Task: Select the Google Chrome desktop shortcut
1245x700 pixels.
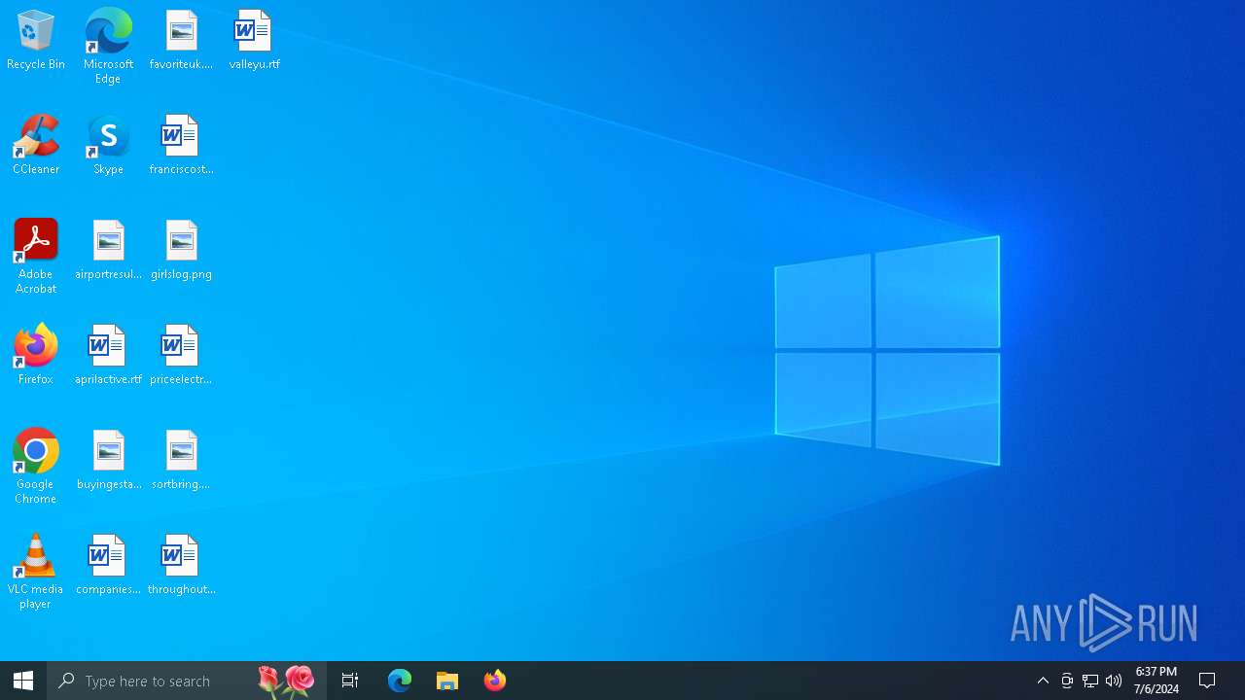Action: [x=36, y=467]
